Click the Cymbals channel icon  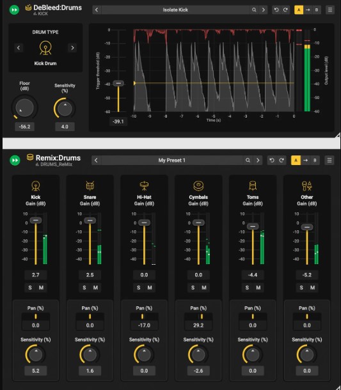198,186
